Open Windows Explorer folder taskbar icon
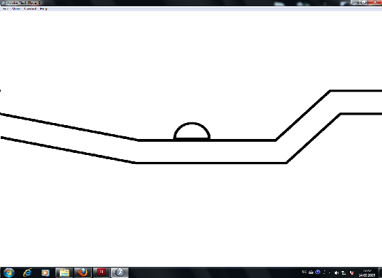This screenshot has height=278, width=382. pos(65,272)
